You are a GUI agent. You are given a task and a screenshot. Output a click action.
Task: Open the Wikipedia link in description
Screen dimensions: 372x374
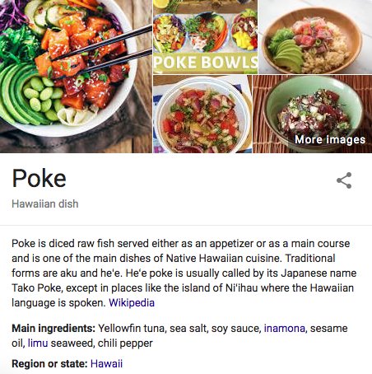tap(132, 302)
